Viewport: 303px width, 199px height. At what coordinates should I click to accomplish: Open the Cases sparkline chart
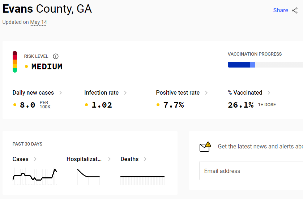(x=35, y=176)
